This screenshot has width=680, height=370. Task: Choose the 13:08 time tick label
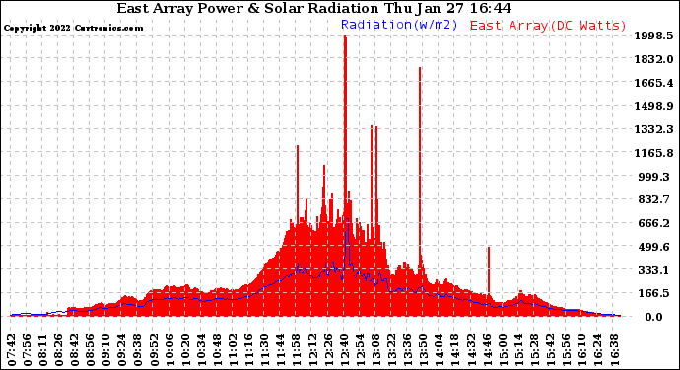pos(376,350)
